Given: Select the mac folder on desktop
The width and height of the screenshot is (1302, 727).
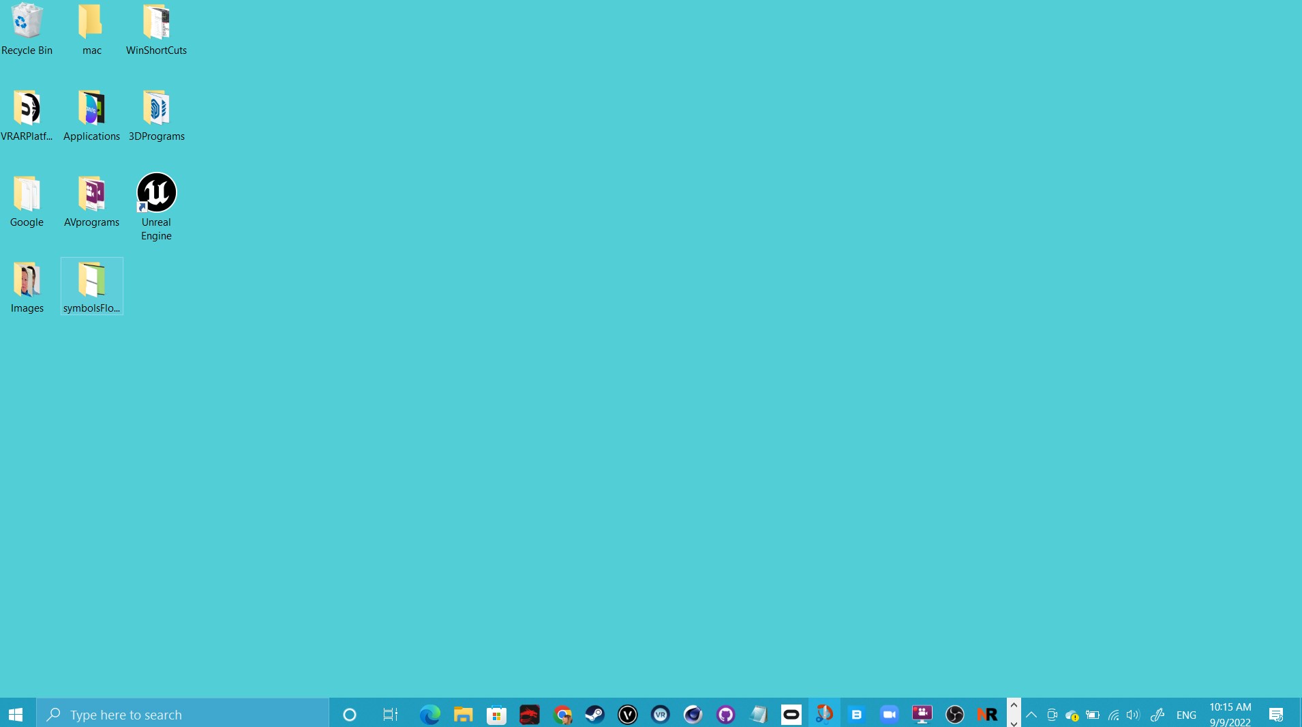Looking at the screenshot, I should click(91, 29).
